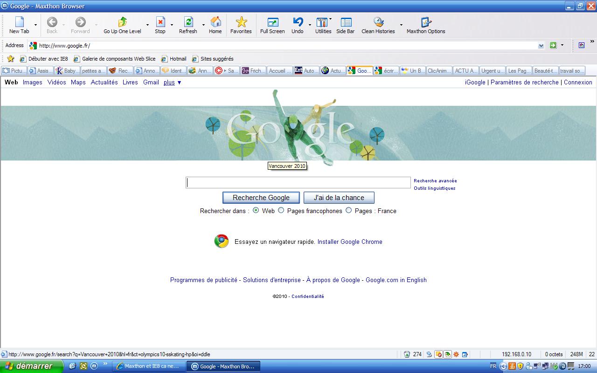Show hidden system tray icons
The width and height of the screenshot is (597, 373).
(x=503, y=366)
